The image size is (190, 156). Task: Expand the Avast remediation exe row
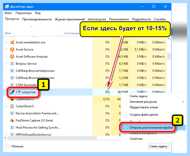click(6, 42)
